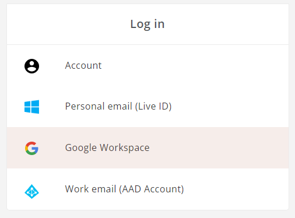The image size is (295, 218).
Task: Click the cyan Azure AD diamond icon
Action: (x=31, y=191)
